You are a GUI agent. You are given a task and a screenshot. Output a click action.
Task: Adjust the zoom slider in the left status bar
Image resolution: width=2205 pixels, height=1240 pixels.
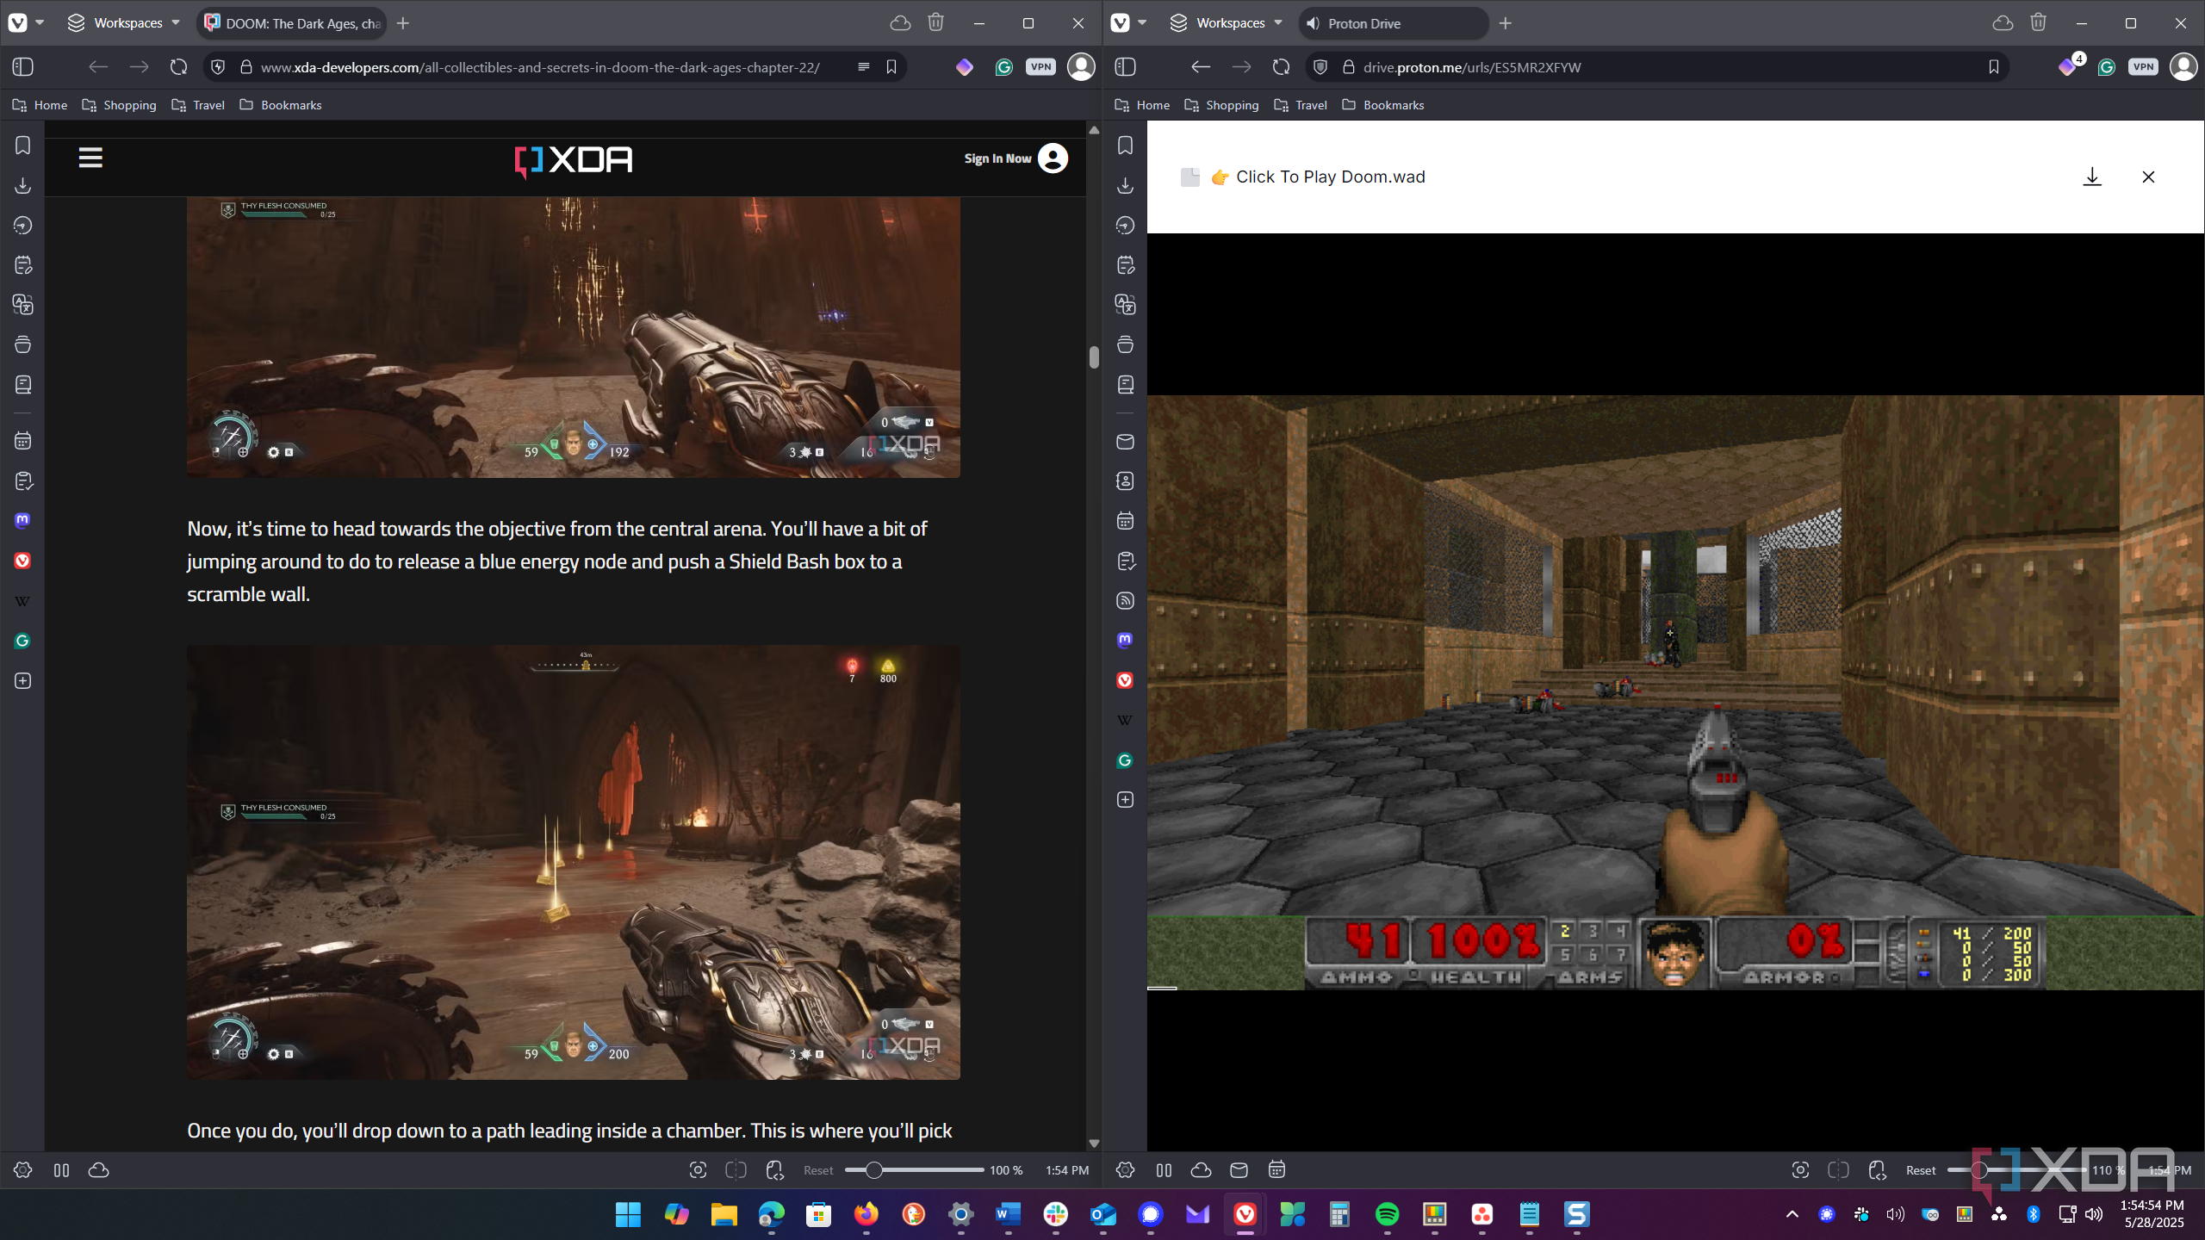(914, 1170)
